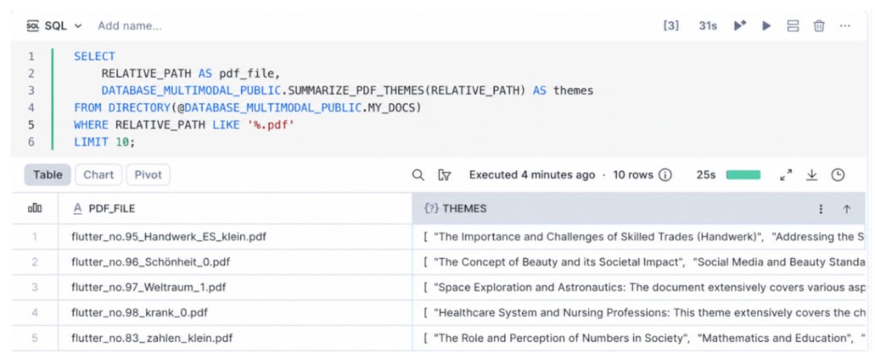Toggle the cell layout view icon

792,26
